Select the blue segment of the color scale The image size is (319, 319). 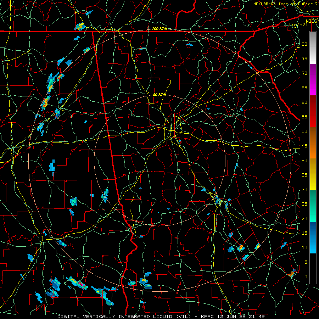pos(313,237)
